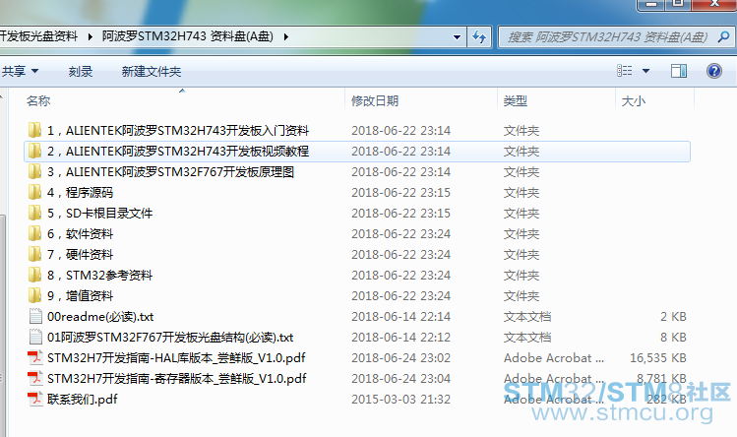
Task: Click size 8 KB of 光盘结构(必读).txt
Action: [x=673, y=338]
